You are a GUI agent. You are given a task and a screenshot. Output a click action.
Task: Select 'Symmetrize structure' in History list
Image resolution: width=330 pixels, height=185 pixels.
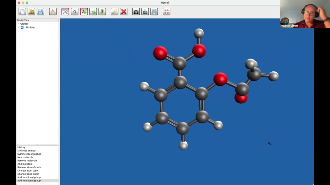[29, 154]
